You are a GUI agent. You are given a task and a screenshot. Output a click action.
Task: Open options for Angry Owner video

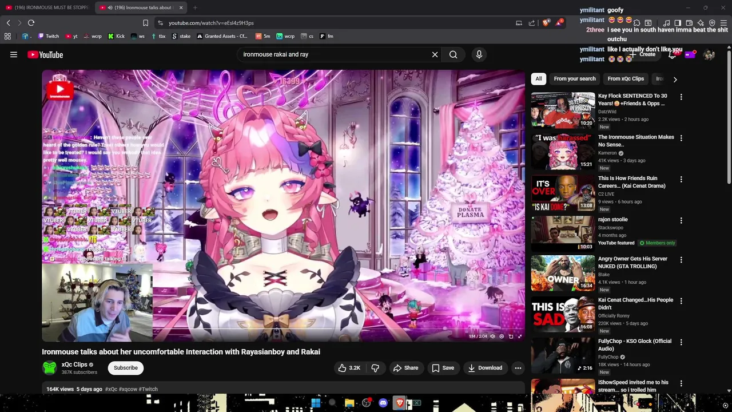tap(681, 260)
